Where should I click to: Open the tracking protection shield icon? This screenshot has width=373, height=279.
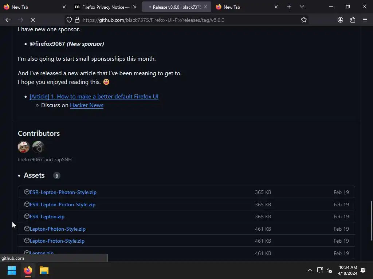coord(69,20)
